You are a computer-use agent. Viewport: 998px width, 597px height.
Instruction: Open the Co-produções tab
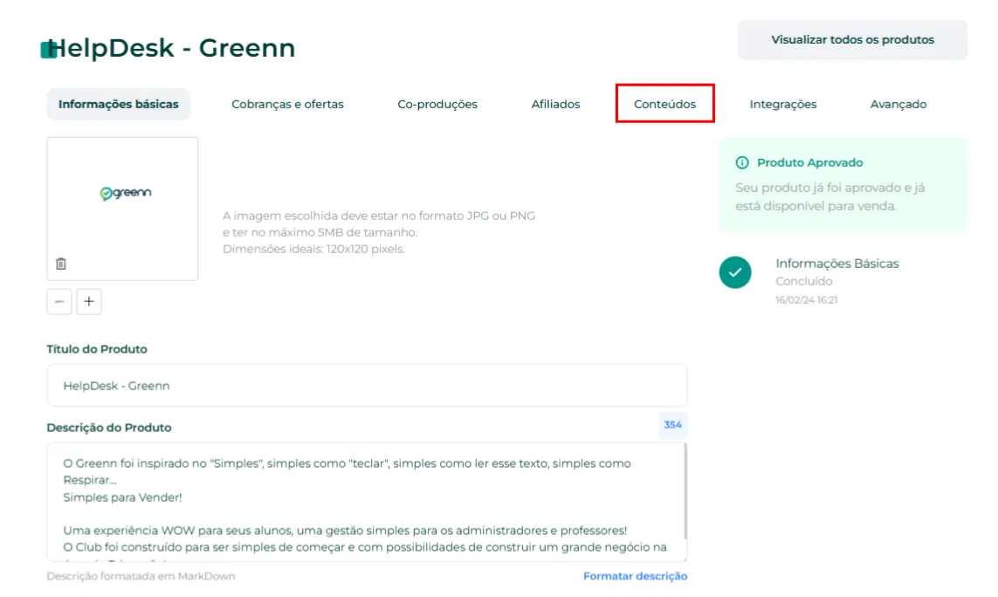click(437, 105)
